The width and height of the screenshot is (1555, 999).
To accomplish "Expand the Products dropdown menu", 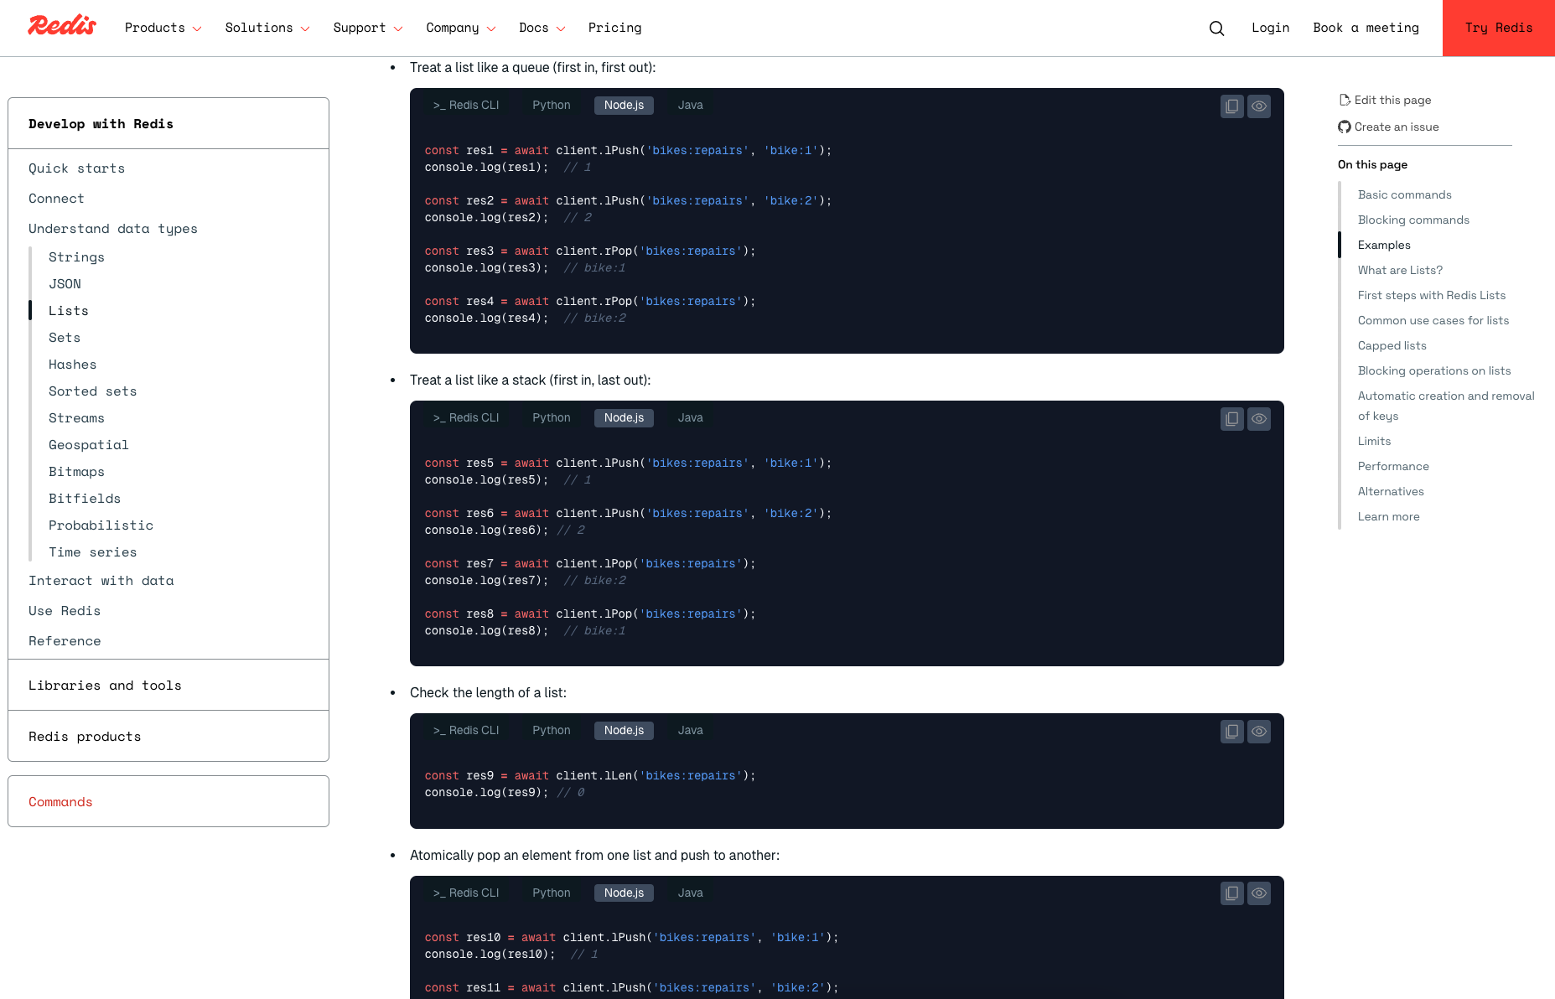I will click(163, 28).
